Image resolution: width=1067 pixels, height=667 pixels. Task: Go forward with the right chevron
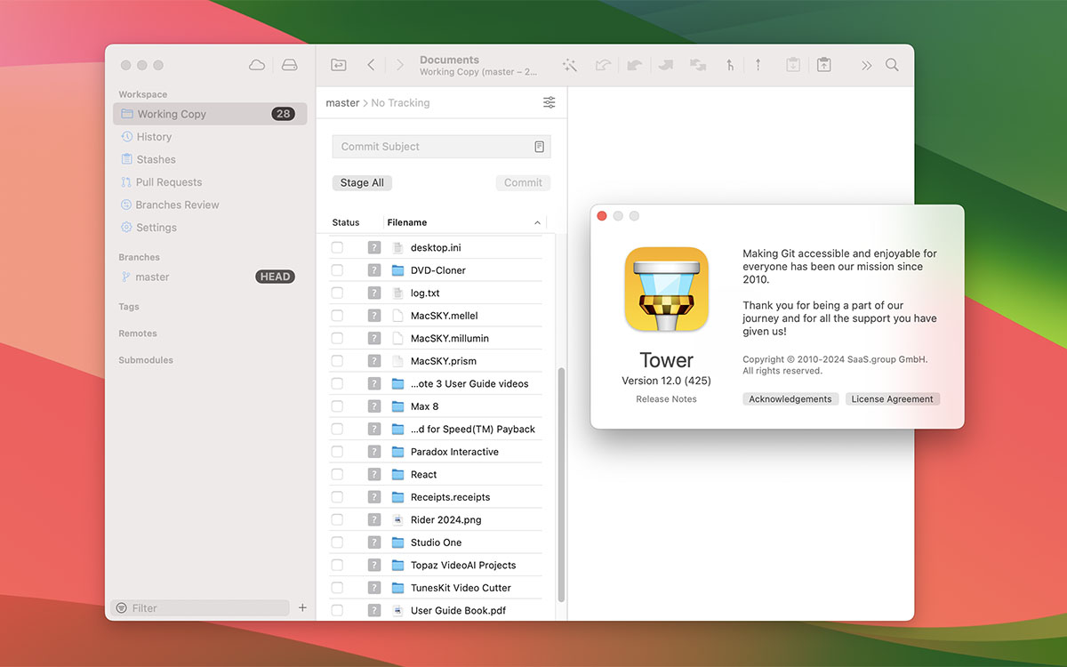[x=400, y=65]
